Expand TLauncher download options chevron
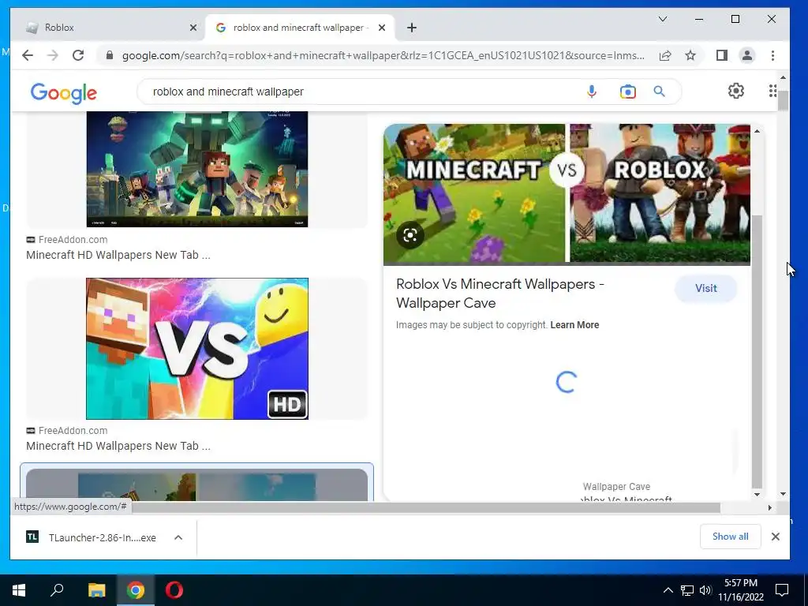Image resolution: width=808 pixels, height=606 pixels. 178,537
